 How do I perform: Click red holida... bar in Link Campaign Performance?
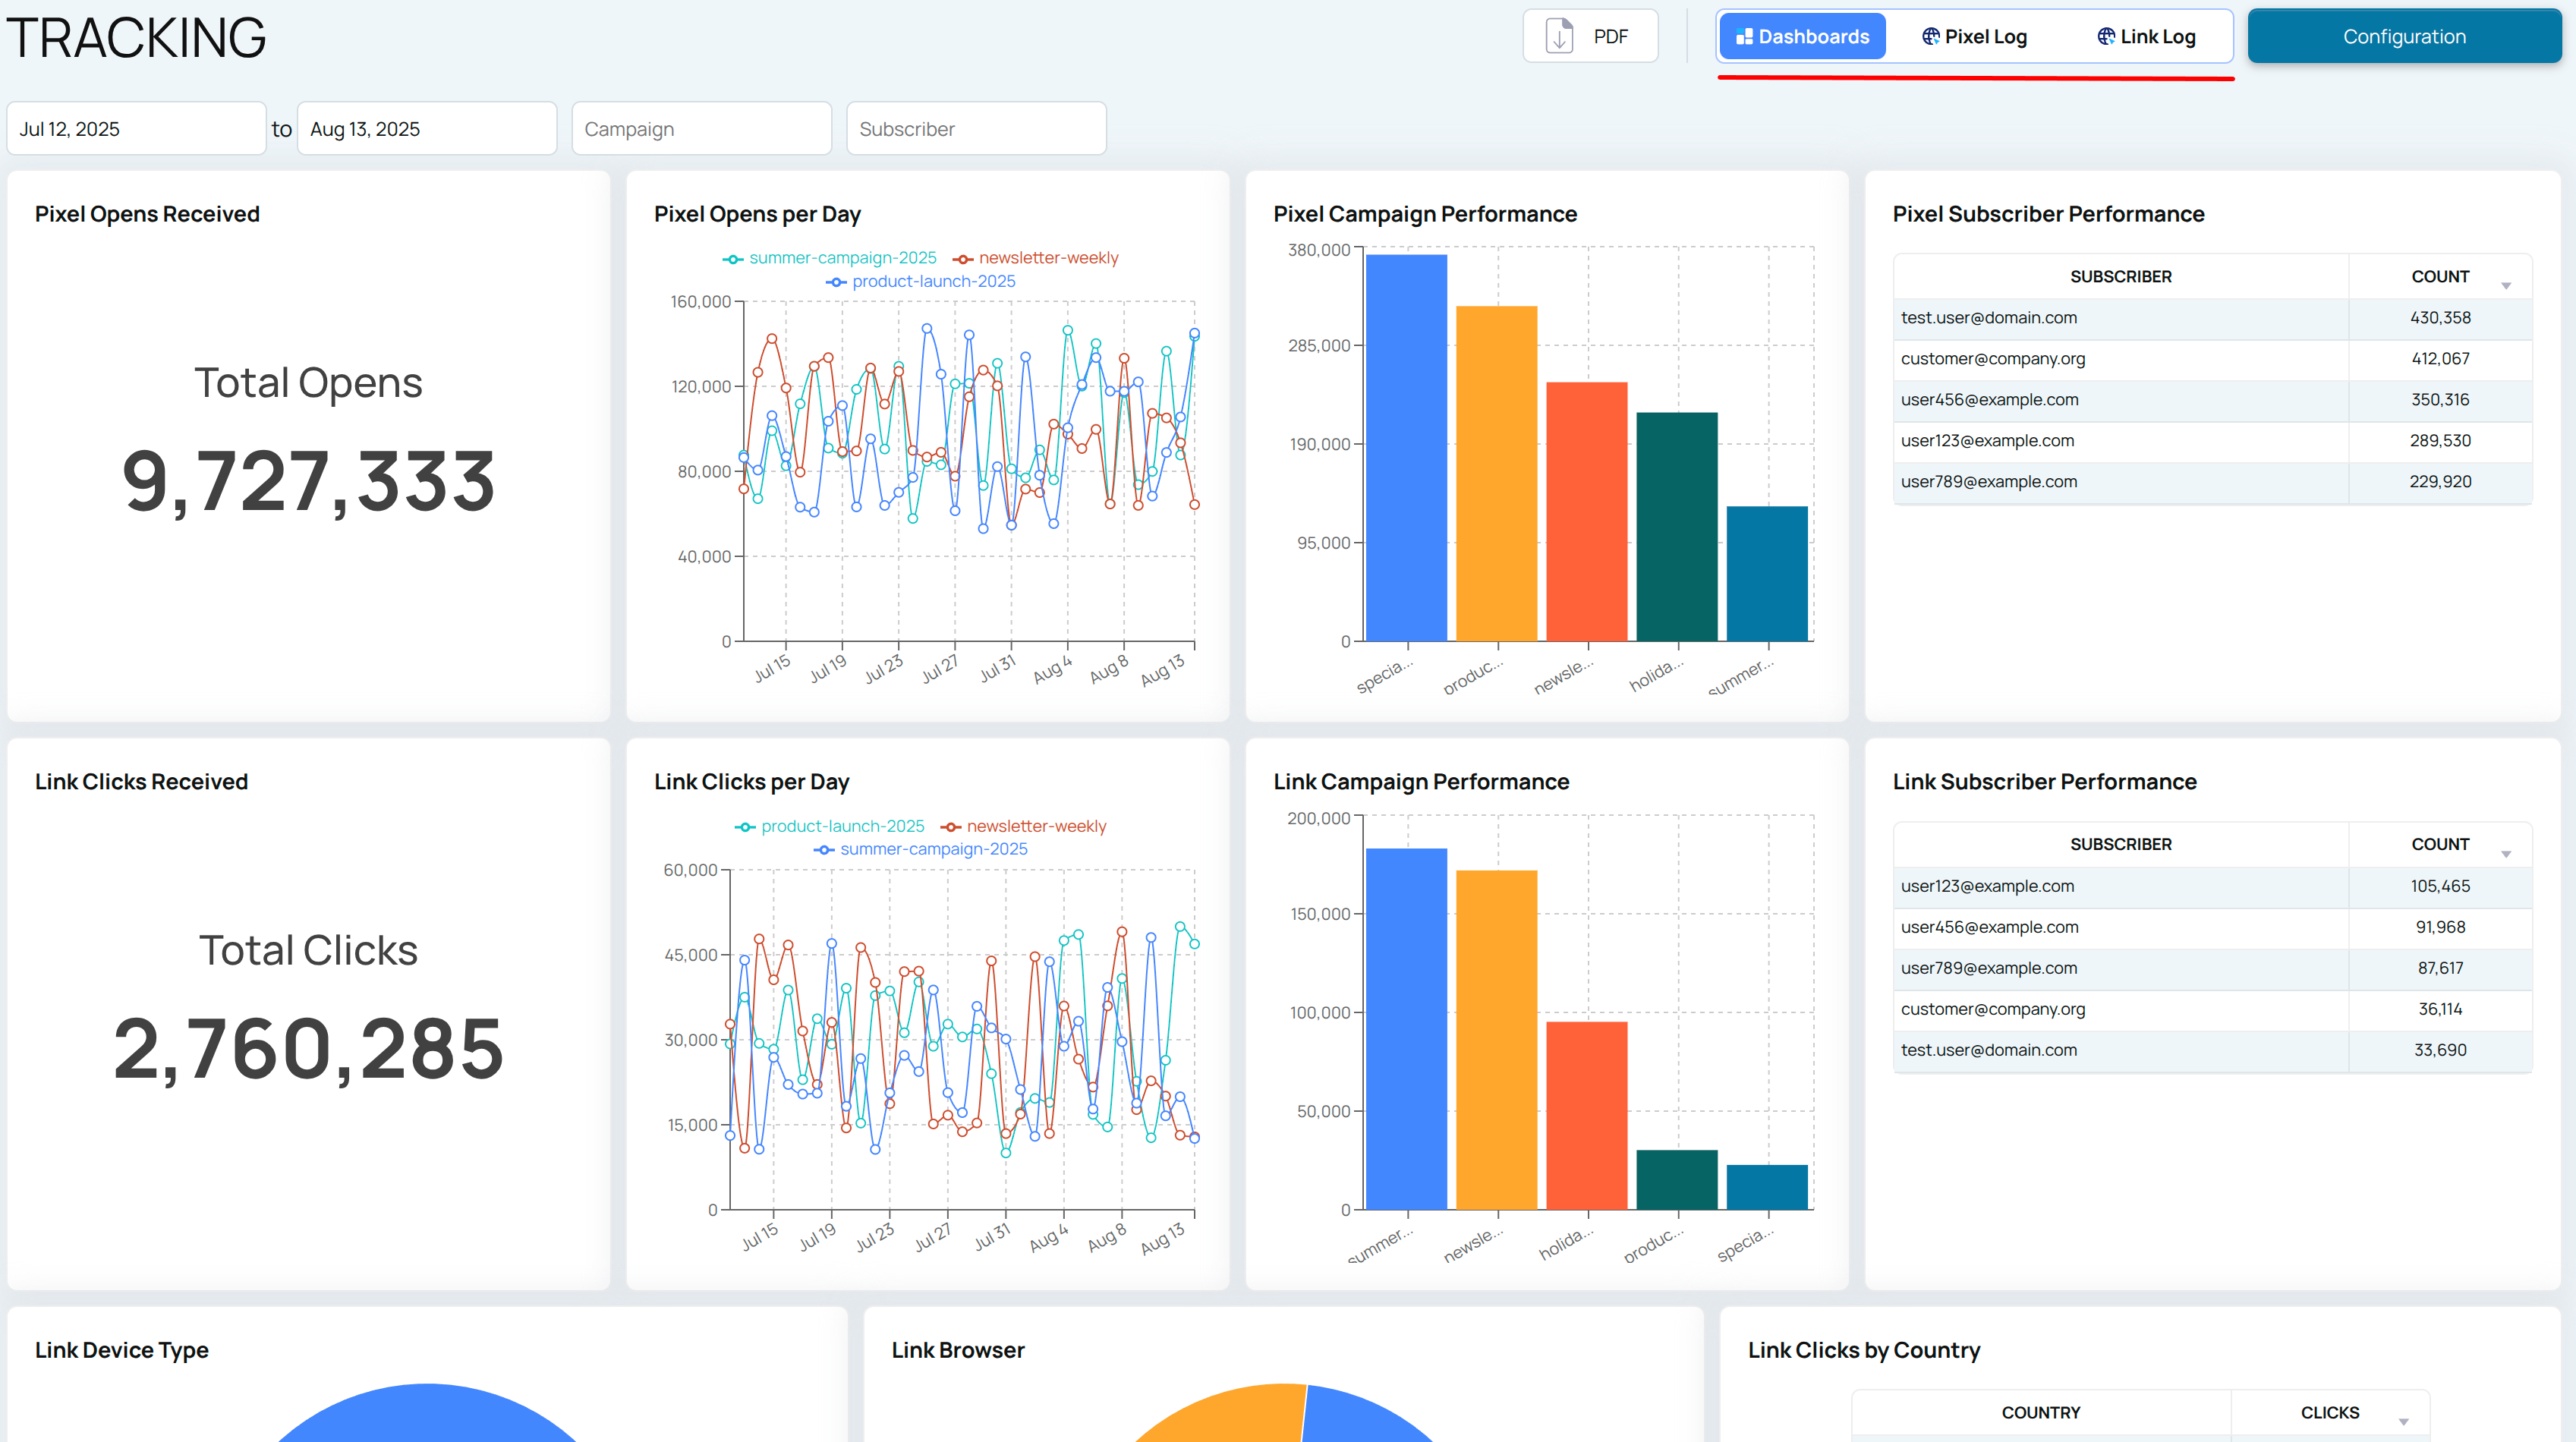tap(1587, 1116)
